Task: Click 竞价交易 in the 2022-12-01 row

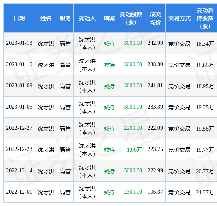Action: pos(179,192)
